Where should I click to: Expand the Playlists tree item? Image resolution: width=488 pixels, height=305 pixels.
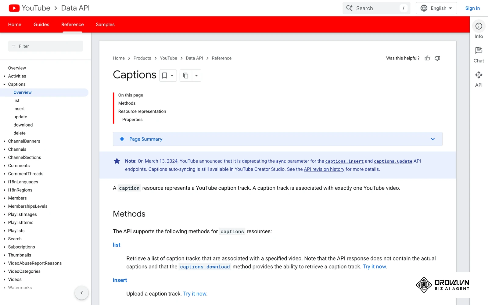[4, 231]
